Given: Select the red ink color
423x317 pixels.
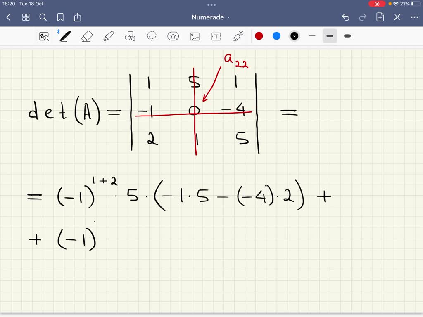Looking at the screenshot, I should [x=259, y=36].
